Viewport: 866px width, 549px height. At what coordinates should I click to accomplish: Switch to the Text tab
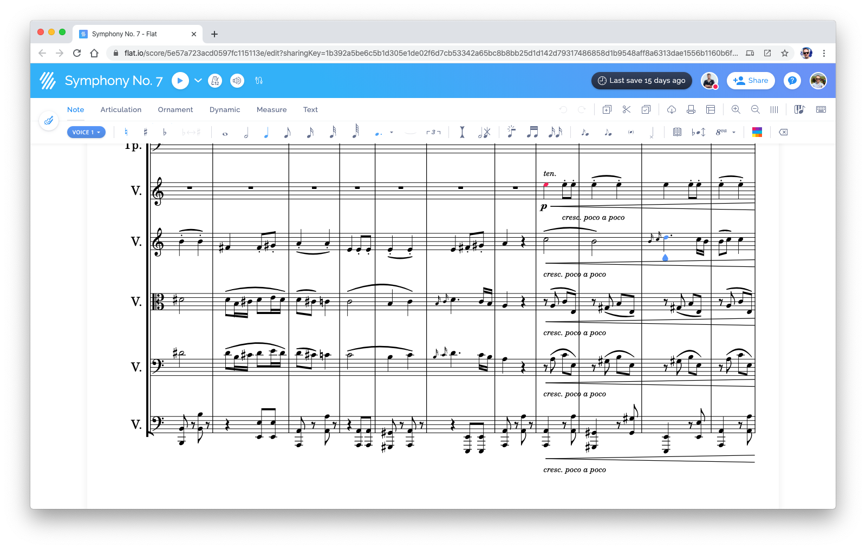click(x=310, y=109)
